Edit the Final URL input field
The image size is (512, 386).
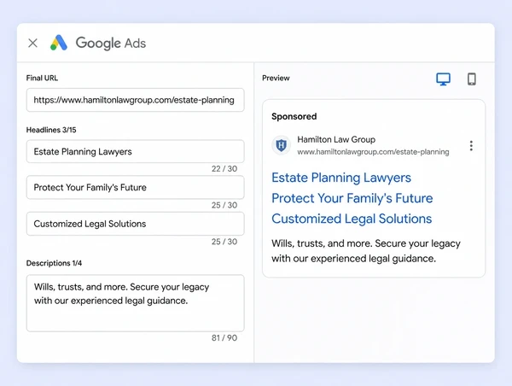pos(135,100)
